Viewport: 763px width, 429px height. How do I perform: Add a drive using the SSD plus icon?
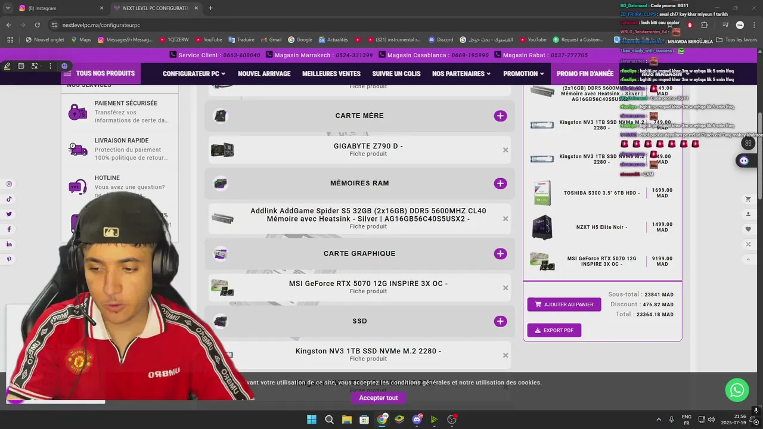500,321
